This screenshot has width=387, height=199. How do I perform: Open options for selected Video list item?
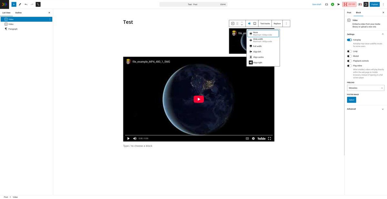pyautogui.click(x=50, y=19)
